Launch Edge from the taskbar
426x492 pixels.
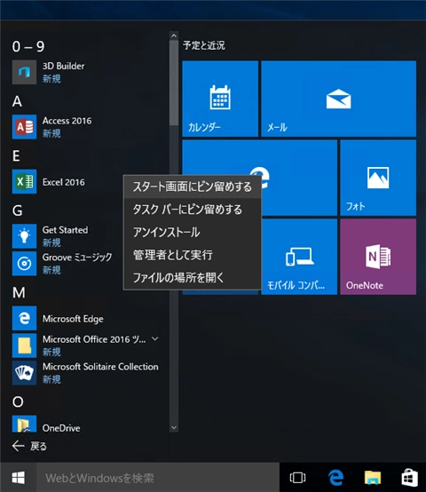(335, 478)
